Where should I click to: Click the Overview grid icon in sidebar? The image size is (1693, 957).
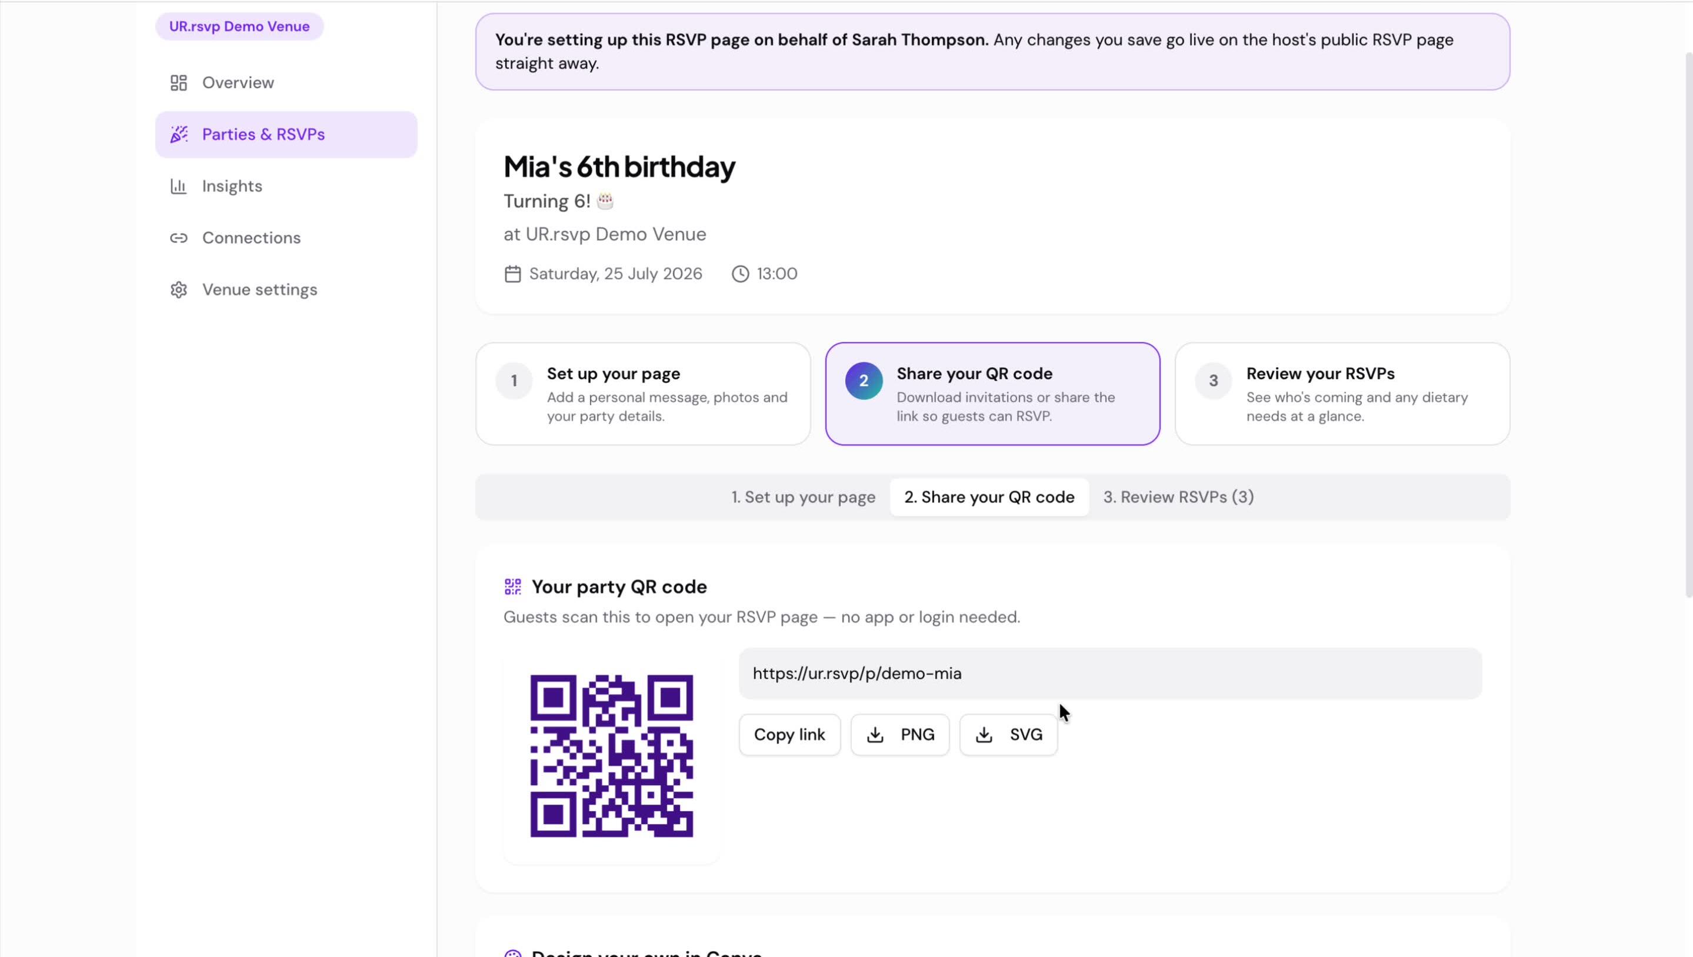[x=179, y=83]
